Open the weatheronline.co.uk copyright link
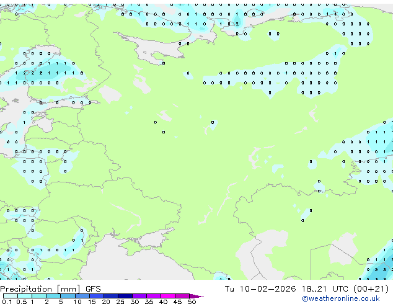This screenshot has width=393, height=304. point(340,298)
